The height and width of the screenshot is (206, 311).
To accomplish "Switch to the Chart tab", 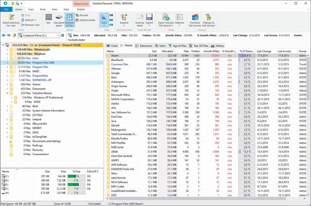I will pyautogui.click(x=112, y=46).
